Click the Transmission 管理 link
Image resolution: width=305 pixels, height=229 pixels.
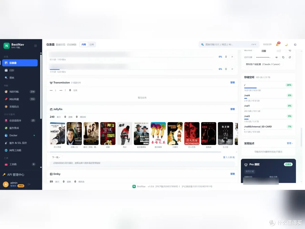tap(232, 83)
